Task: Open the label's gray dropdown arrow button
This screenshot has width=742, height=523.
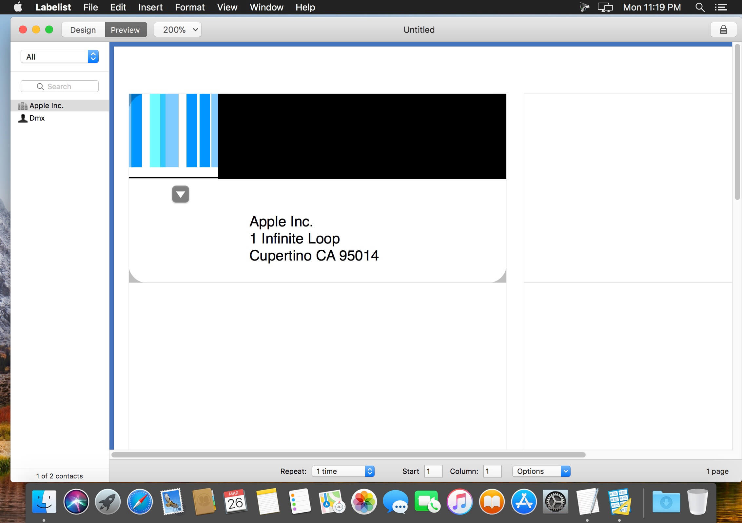Action: [x=181, y=194]
